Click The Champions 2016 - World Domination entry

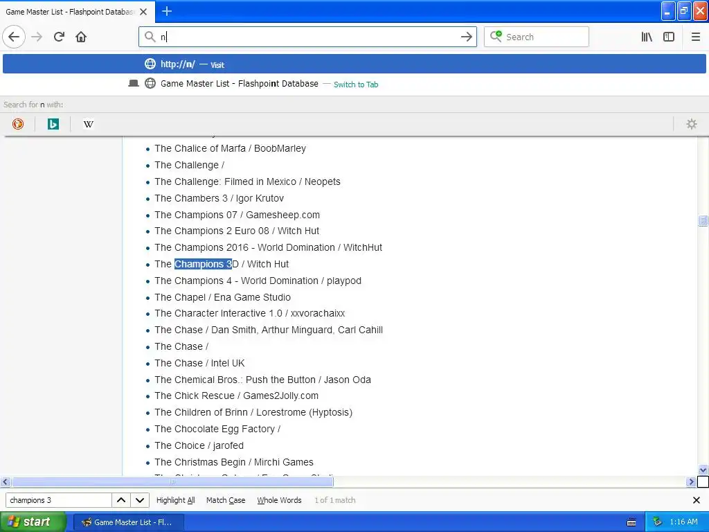[268, 247]
